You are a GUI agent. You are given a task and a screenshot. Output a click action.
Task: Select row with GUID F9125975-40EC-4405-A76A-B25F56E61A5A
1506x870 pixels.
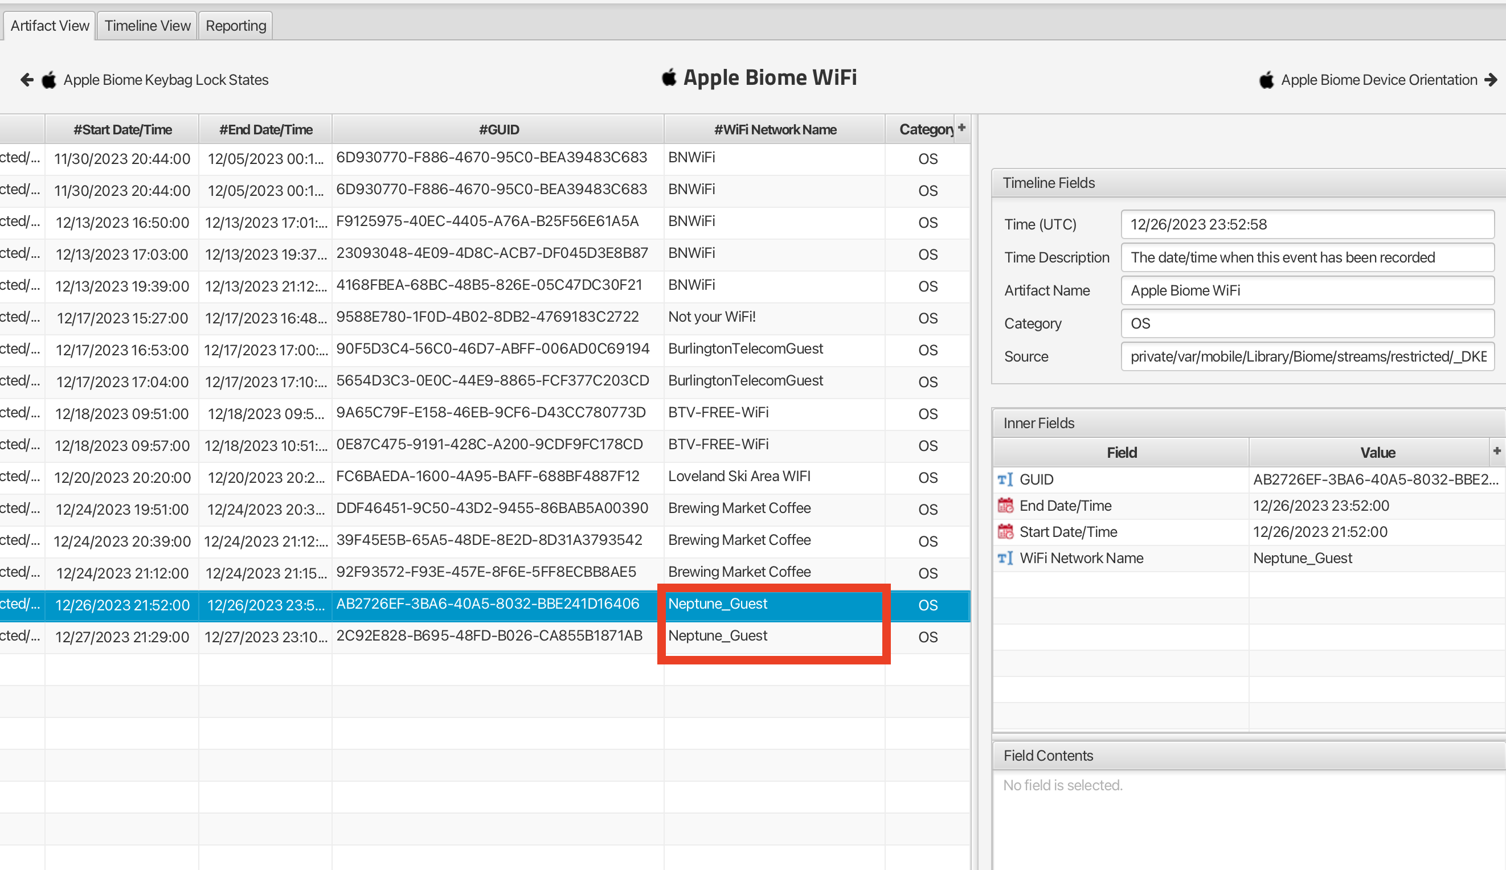coord(484,222)
